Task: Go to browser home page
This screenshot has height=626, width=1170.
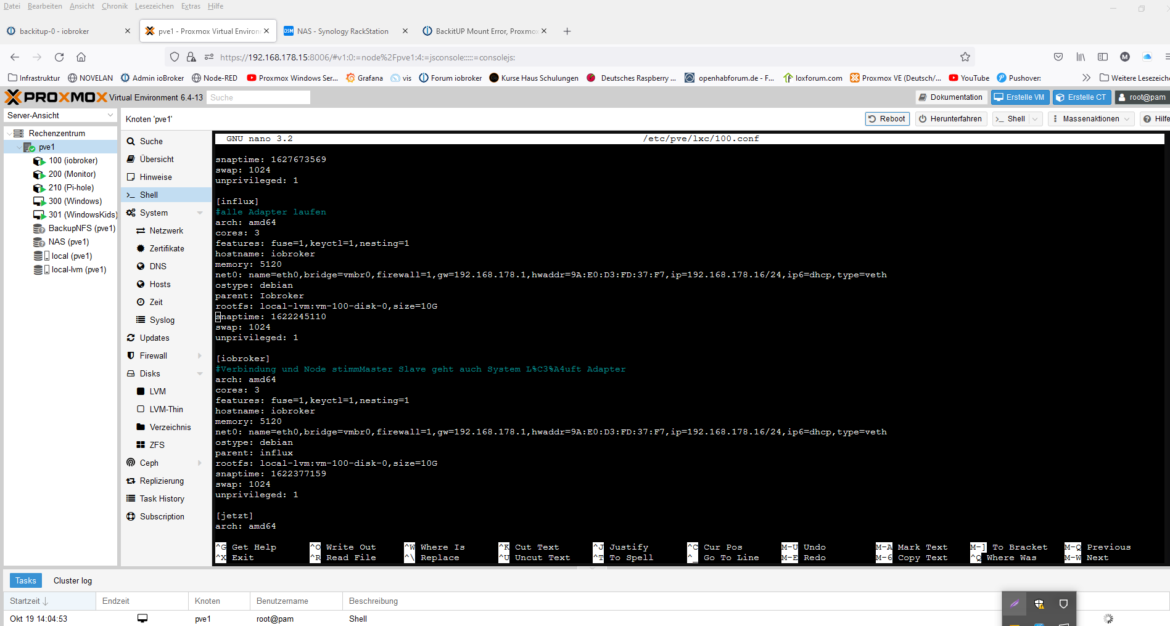Action: click(81, 57)
